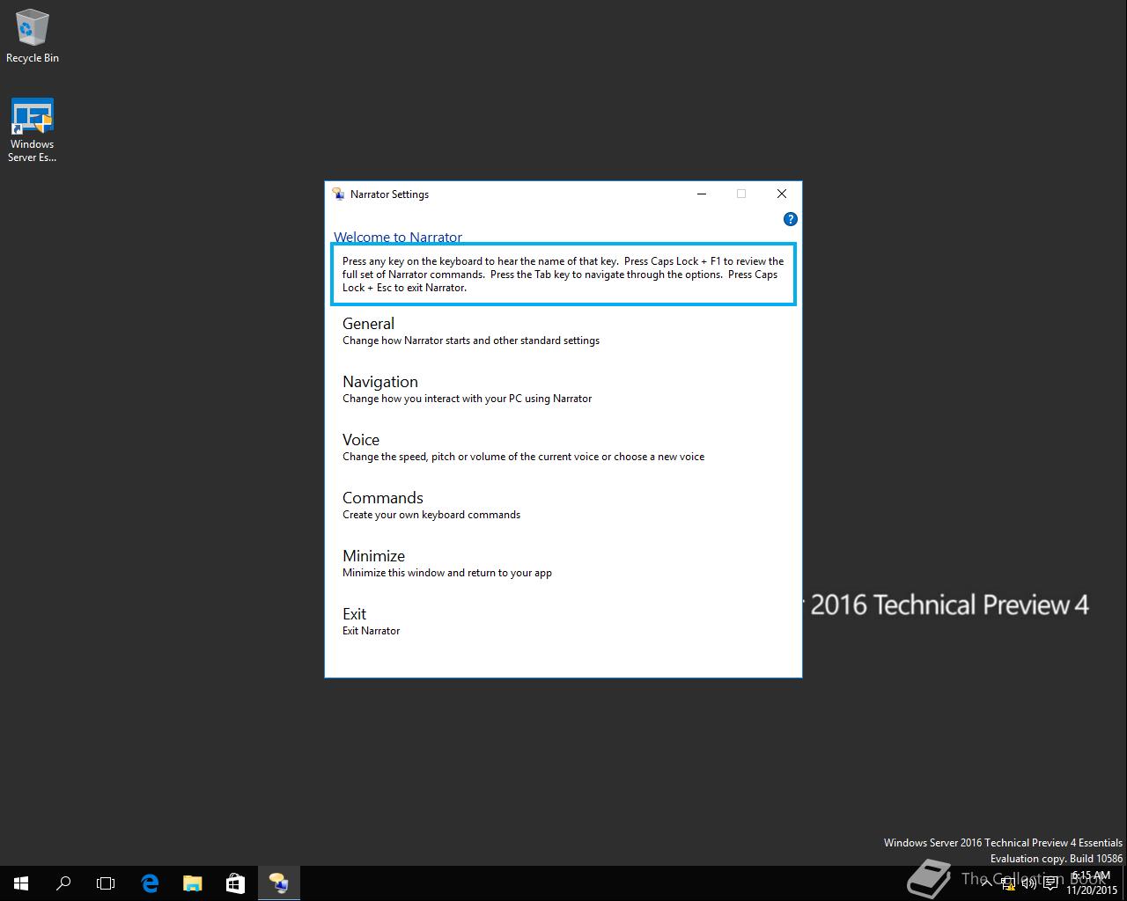Open the General settings link
Screen dimensions: 1127x901
tap(368, 324)
